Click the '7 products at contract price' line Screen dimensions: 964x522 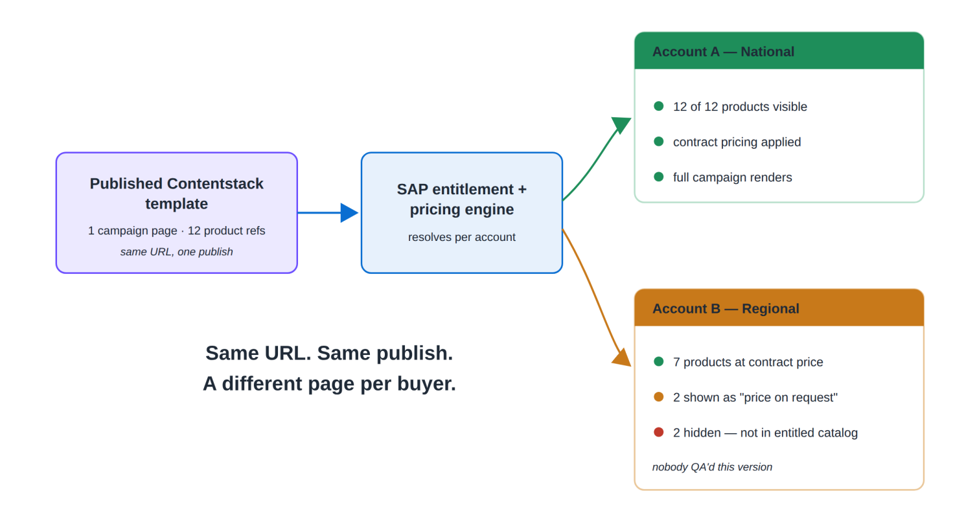pyautogui.click(x=748, y=362)
